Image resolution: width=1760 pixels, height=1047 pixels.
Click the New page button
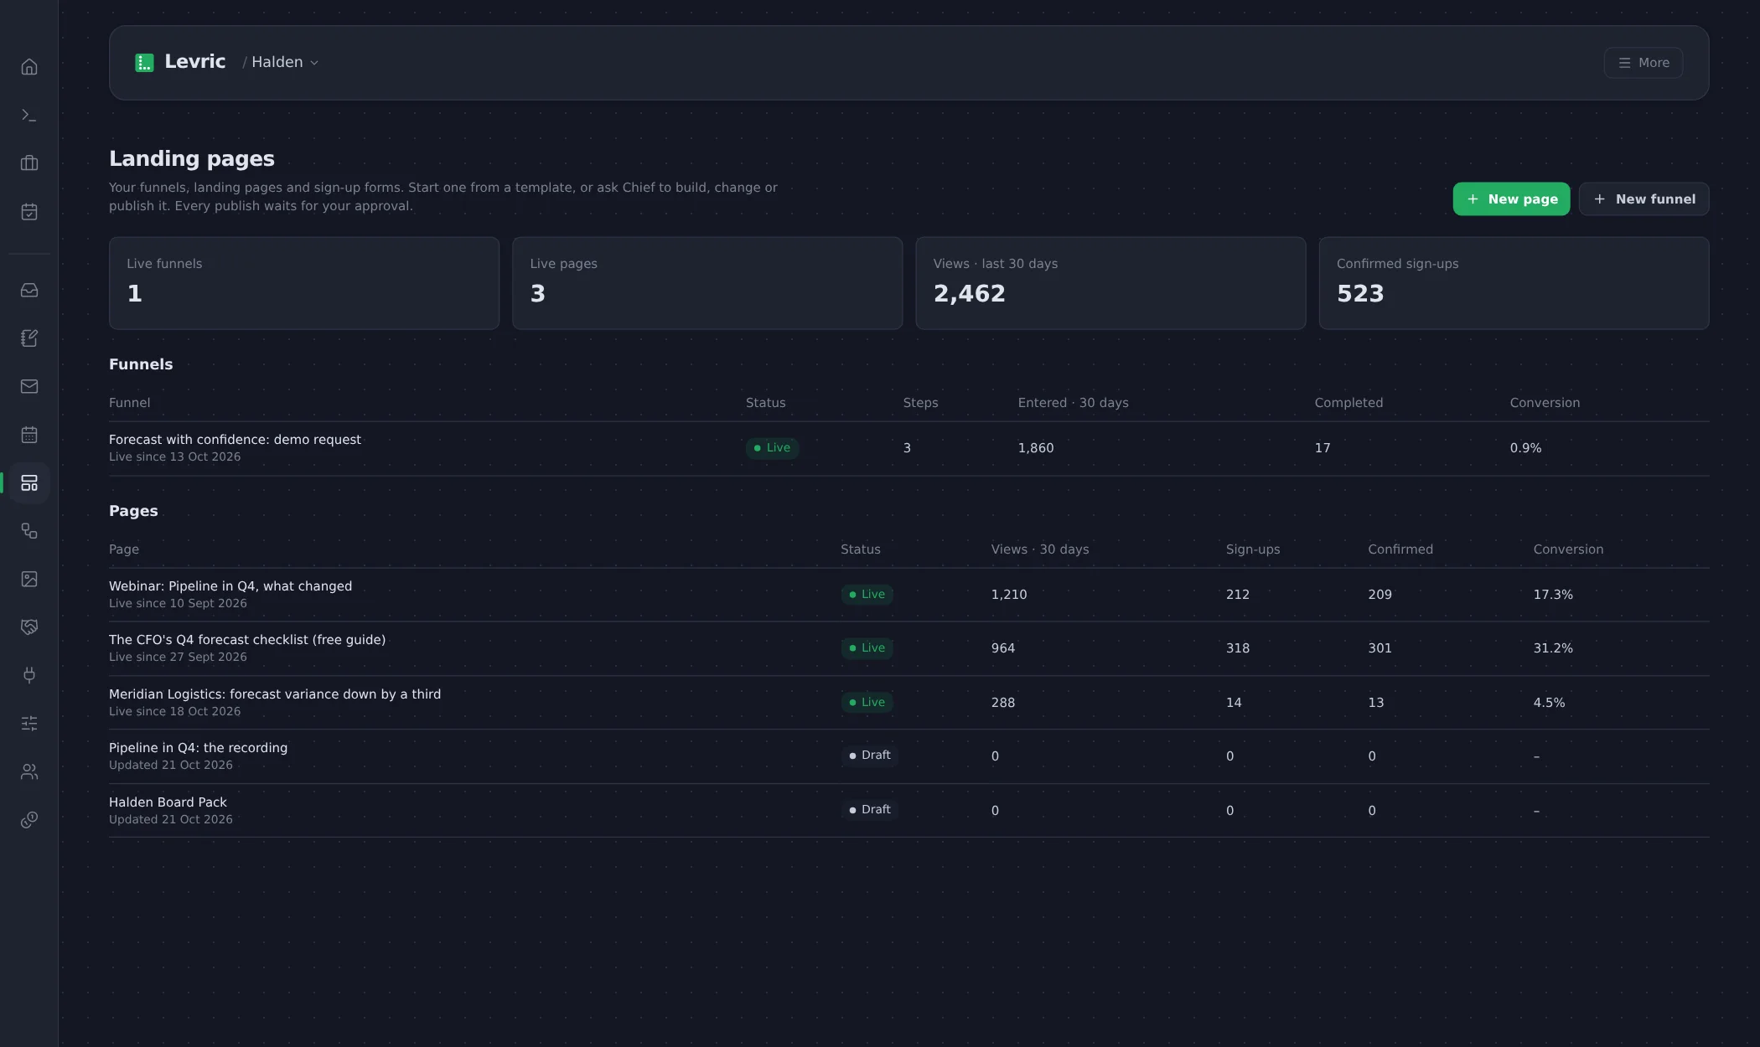1511,199
